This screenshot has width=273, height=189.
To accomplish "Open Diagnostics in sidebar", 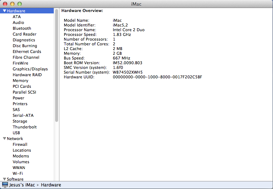I will point(24,40).
